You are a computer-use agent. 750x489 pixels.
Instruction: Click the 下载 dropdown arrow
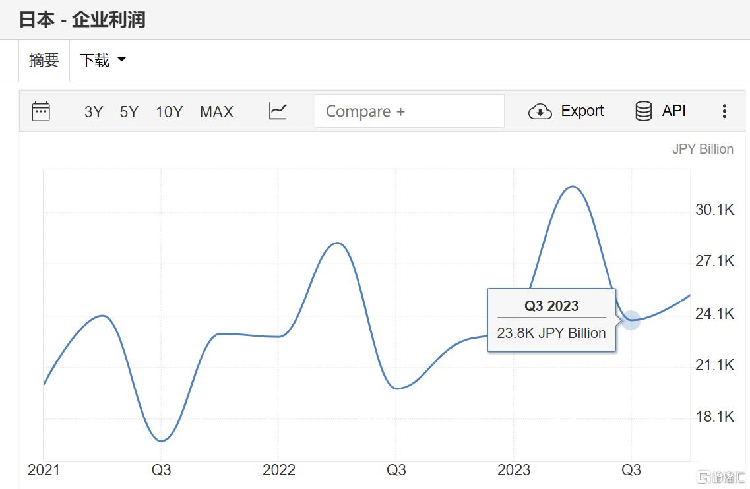121,60
